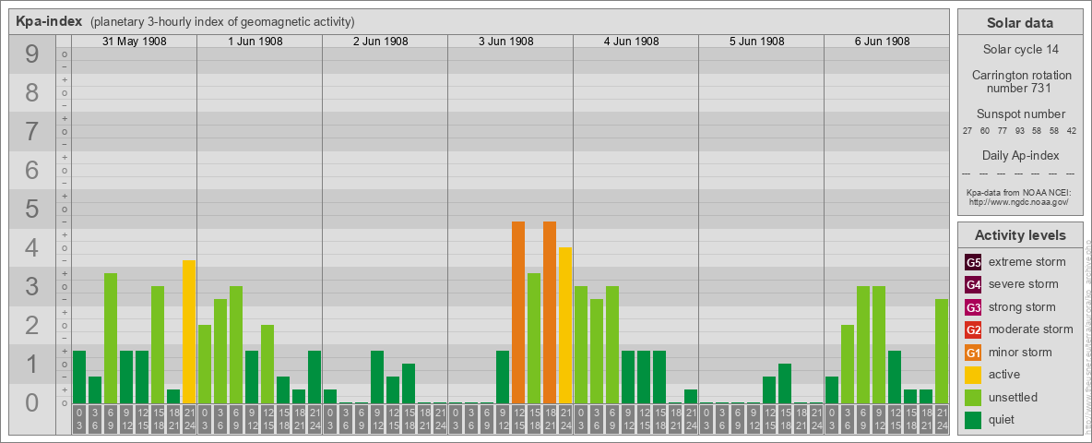Click the Solar data panel header
1092x443 pixels.
pos(1019,23)
